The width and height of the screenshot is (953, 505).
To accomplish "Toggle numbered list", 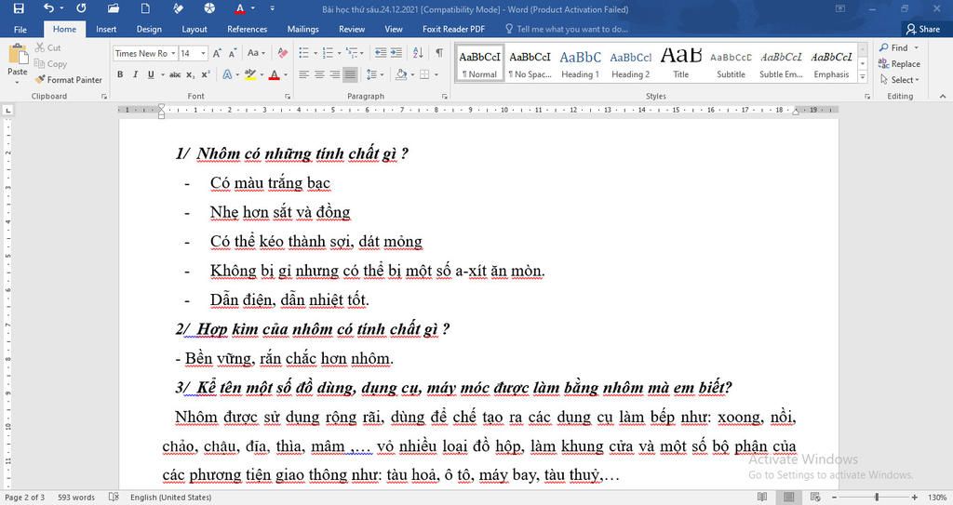I will point(328,54).
